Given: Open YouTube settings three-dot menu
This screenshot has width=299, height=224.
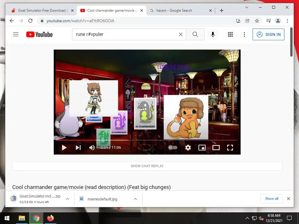Looking at the screenshot, I should coord(244,34).
